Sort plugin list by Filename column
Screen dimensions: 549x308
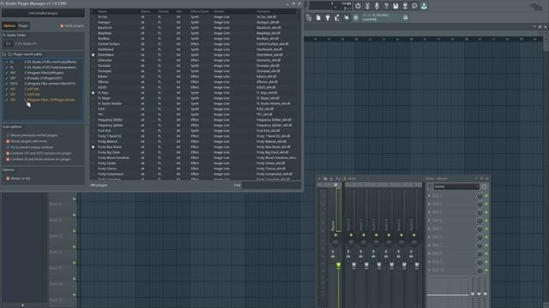click(263, 11)
